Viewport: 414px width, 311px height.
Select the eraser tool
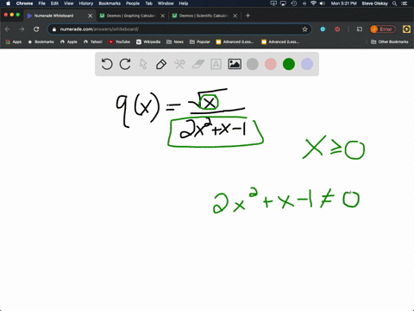[198, 64]
